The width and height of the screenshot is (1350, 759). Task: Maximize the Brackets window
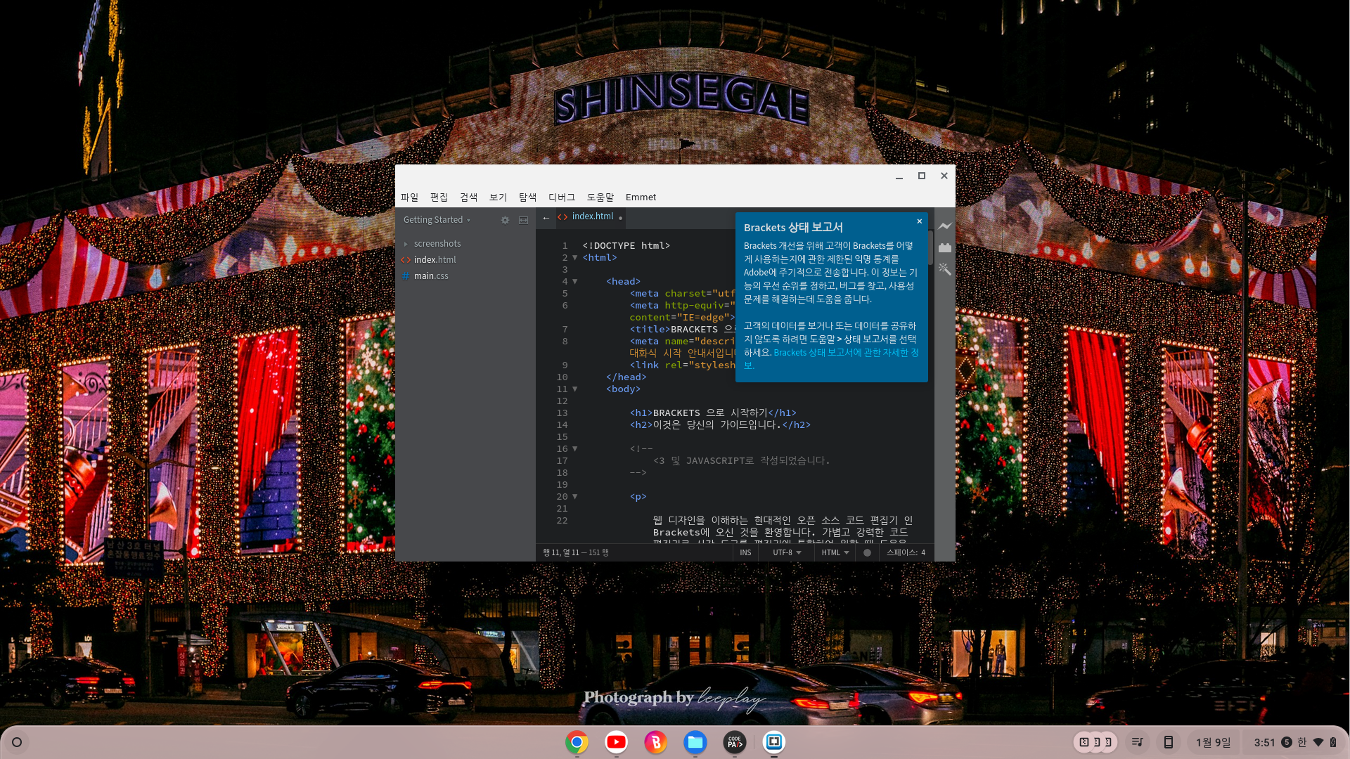point(922,176)
